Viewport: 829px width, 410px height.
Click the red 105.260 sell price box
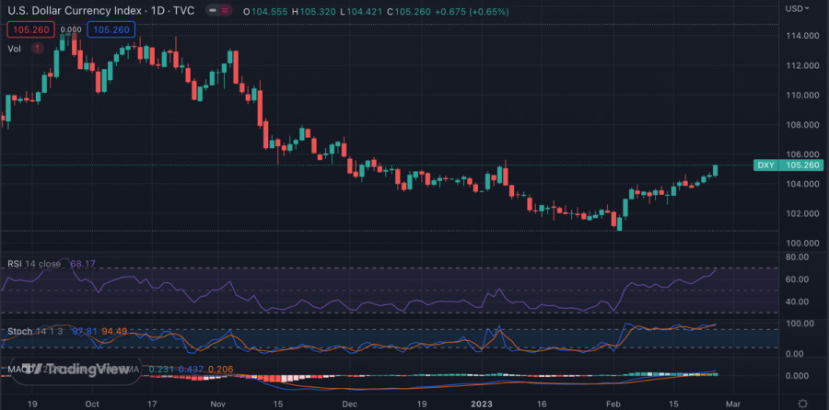(x=29, y=29)
